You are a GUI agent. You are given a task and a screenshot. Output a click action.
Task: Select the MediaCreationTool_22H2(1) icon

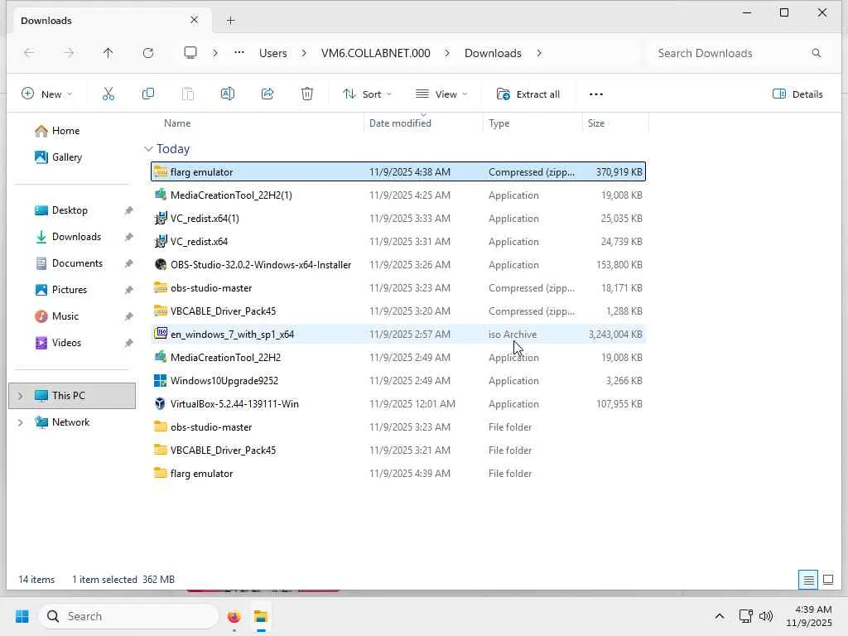(160, 195)
